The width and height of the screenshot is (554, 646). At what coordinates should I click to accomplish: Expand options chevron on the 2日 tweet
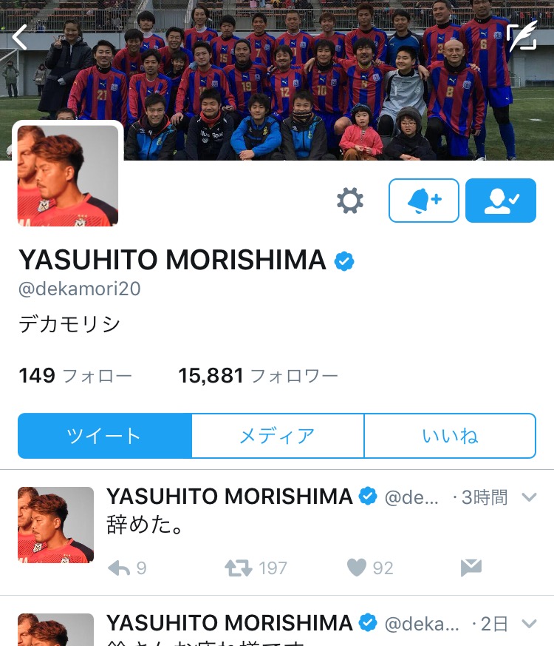[529, 624]
